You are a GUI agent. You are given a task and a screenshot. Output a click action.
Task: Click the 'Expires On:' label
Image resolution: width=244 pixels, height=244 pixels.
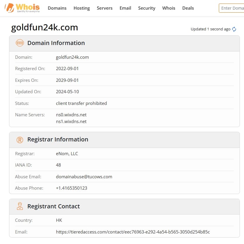coord(27,80)
